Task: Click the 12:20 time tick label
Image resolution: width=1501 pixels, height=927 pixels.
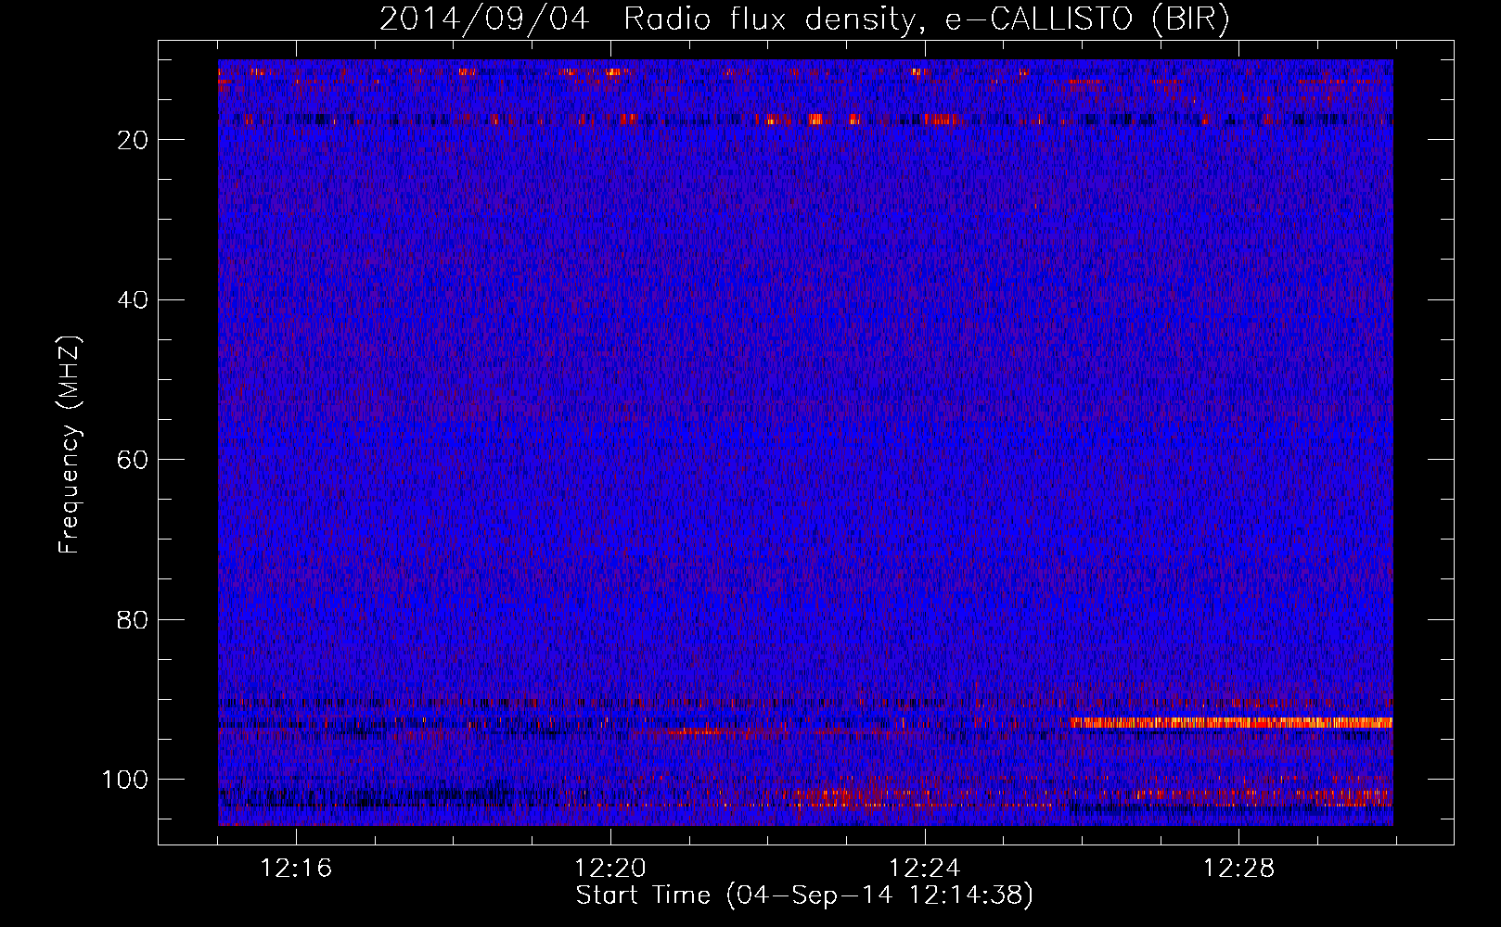Action: click(610, 869)
